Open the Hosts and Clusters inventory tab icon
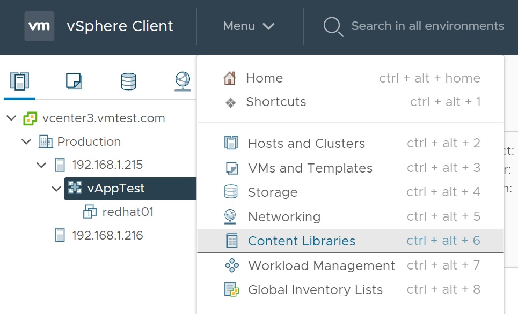The width and height of the screenshot is (518, 314). 19,81
